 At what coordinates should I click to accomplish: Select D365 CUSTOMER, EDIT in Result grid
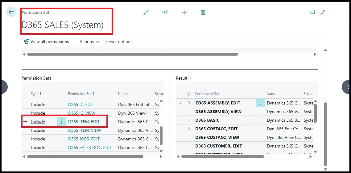[219, 146]
